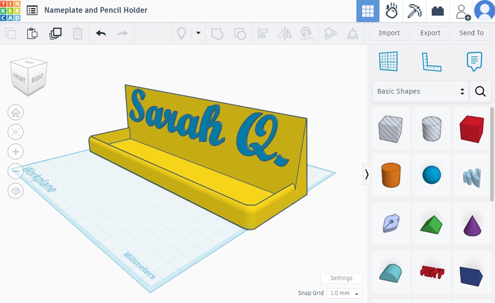The image size is (495, 303).
Task: Open the designs list icon
Action: click(x=32, y=10)
